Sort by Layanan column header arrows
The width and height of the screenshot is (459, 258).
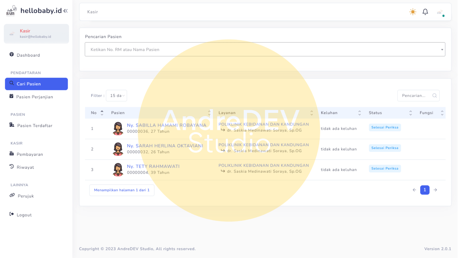[312, 113]
